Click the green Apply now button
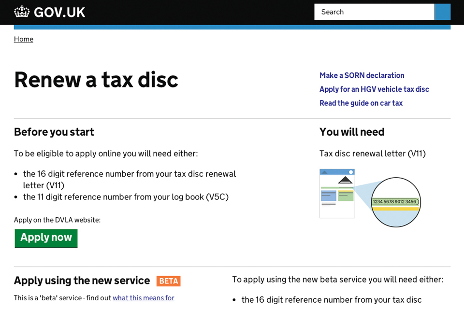Image resolution: width=464 pixels, height=309 pixels. click(46, 238)
